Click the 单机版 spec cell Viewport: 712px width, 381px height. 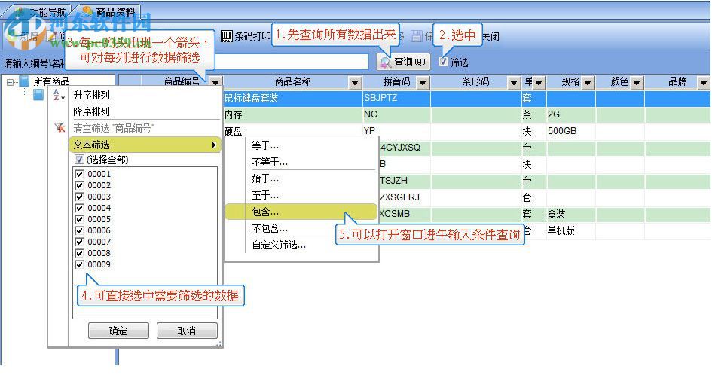point(571,231)
